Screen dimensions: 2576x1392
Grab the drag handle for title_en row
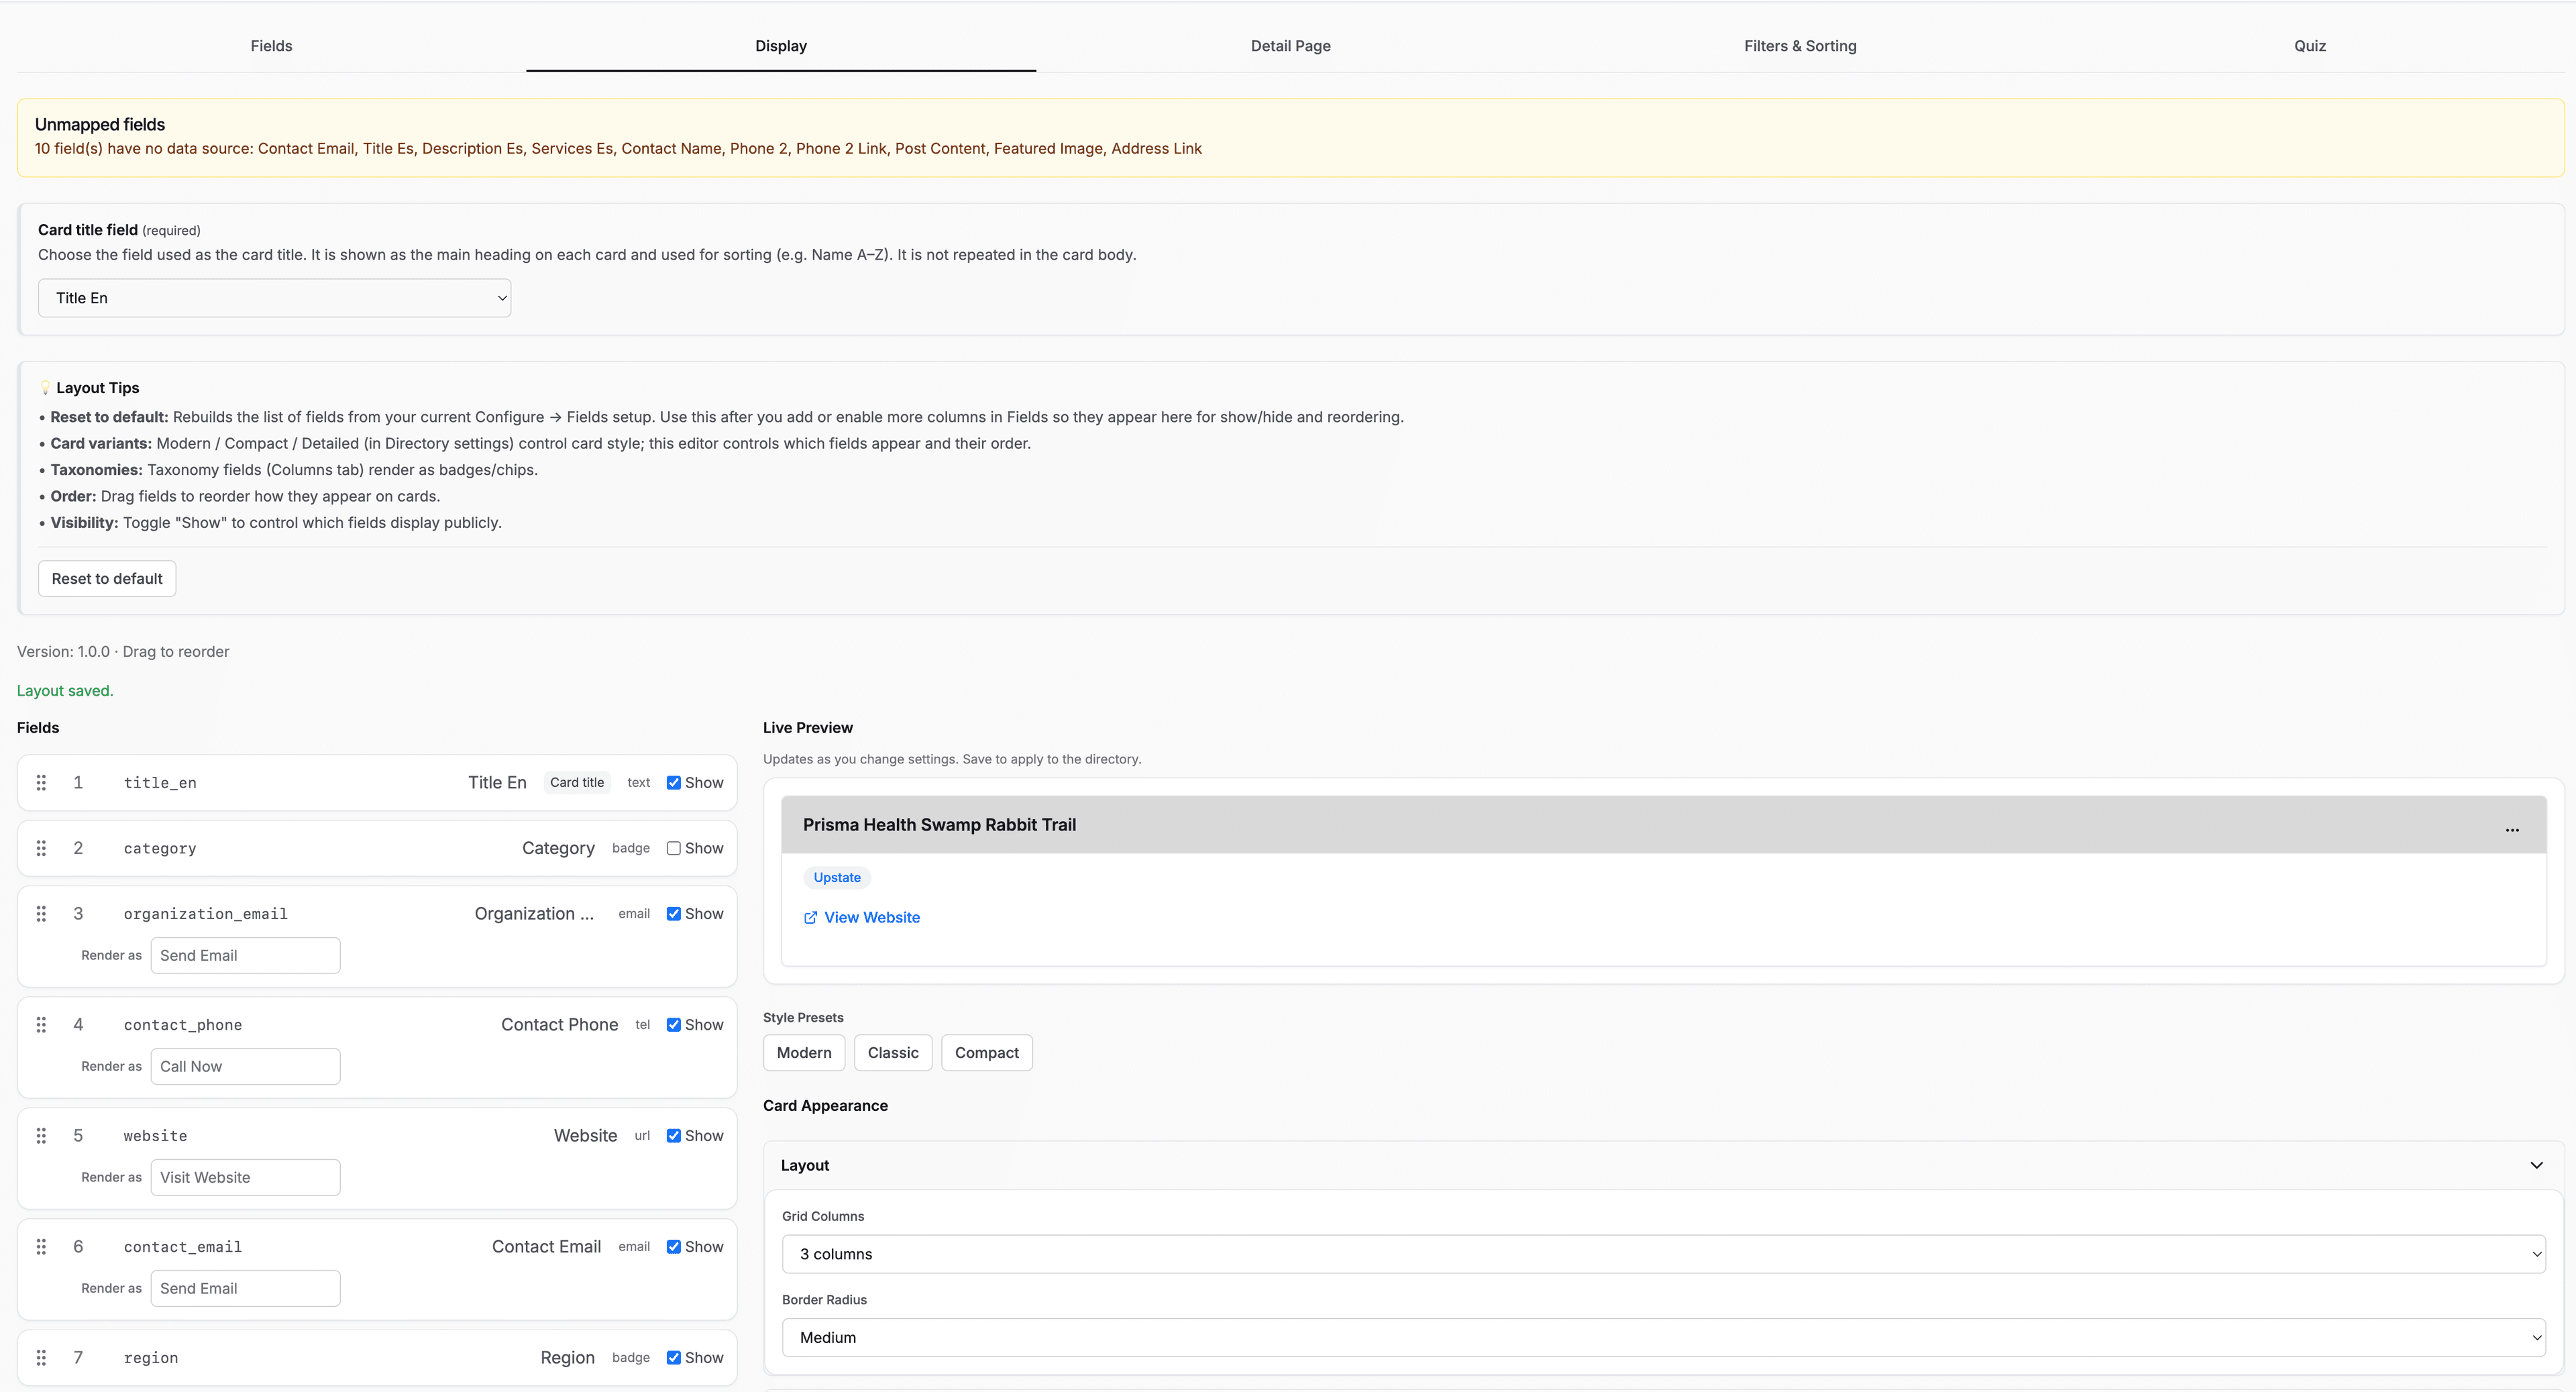click(x=41, y=783)
